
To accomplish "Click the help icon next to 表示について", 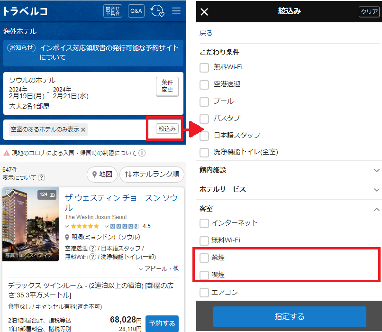I will [42, 178].
